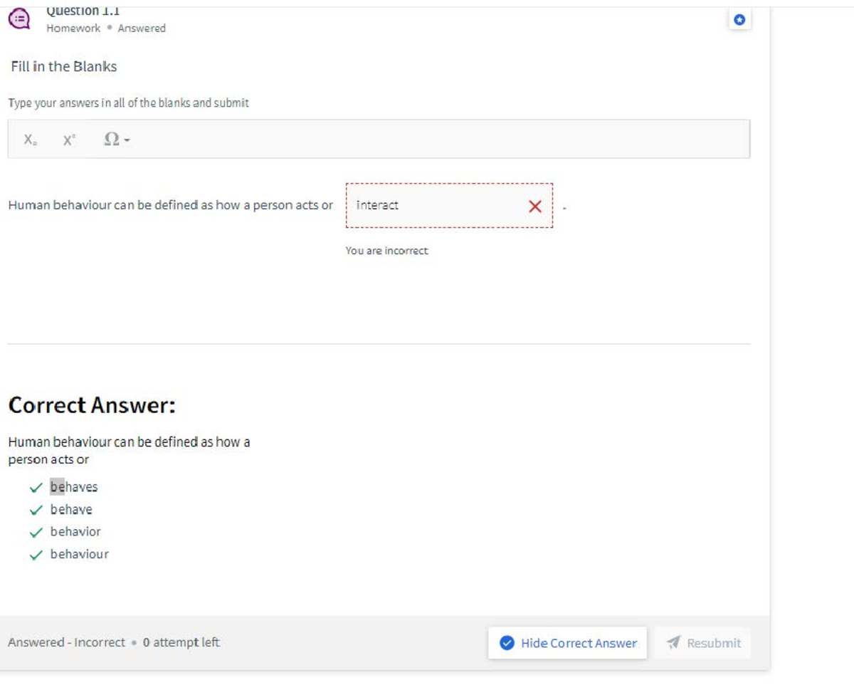
Task: Click the 'Homework' label under the title
Action: [73, 28]
